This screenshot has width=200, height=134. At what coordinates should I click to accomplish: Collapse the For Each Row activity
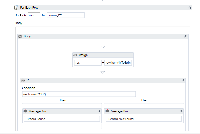click(x=190, y=8)
